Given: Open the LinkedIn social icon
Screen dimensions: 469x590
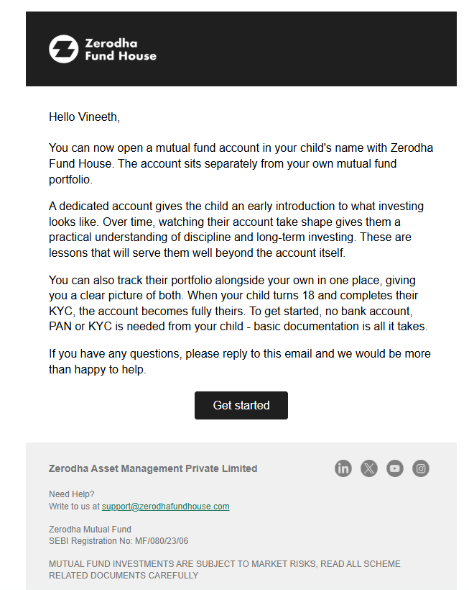Looking at the screenshot, I should pyautogui.click(x=343, y=468).
